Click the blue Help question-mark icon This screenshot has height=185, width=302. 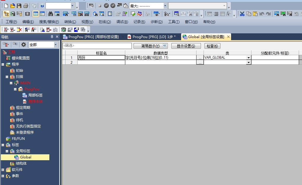(42, 6)
